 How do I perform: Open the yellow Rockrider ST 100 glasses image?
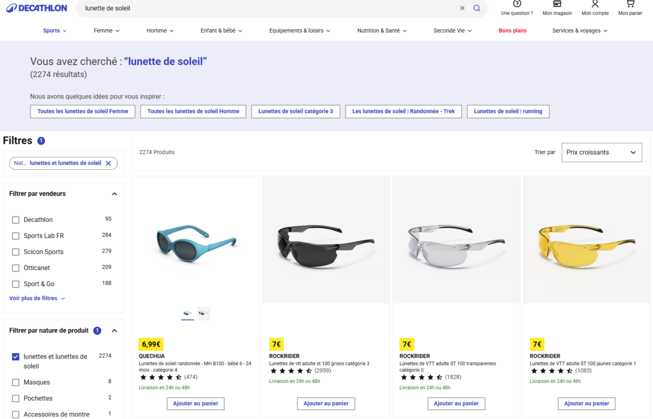587,241
